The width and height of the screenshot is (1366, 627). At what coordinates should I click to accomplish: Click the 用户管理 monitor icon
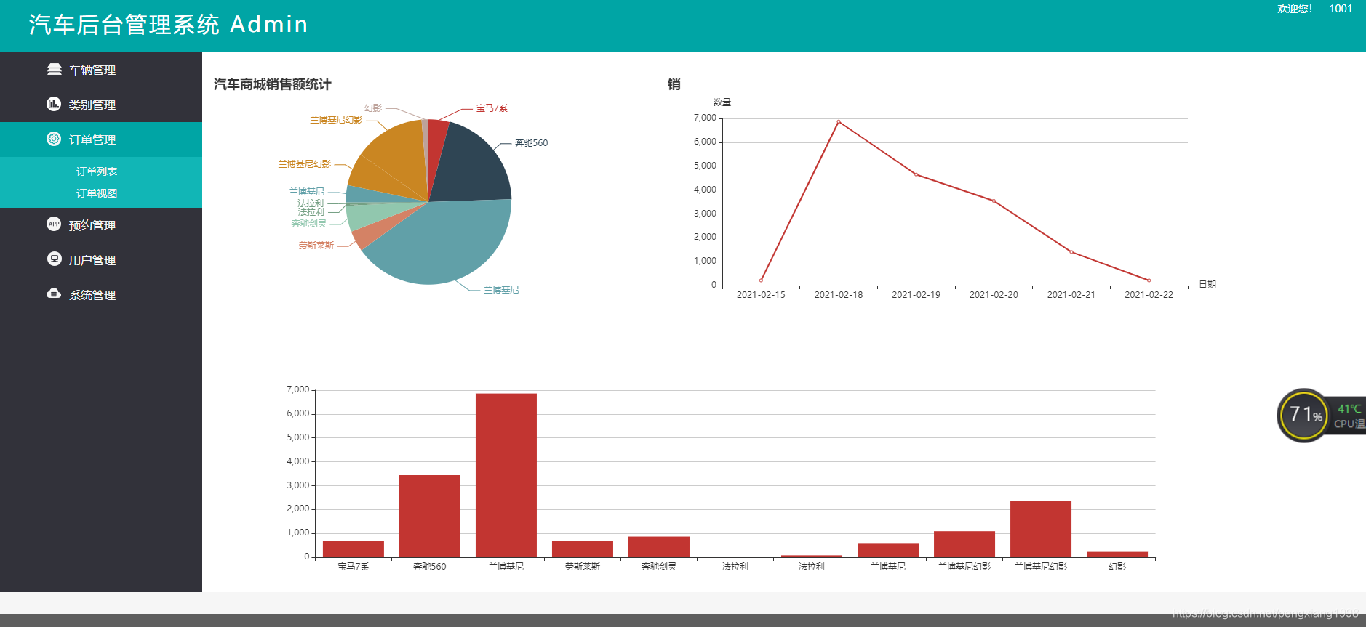tap(54, 259)
